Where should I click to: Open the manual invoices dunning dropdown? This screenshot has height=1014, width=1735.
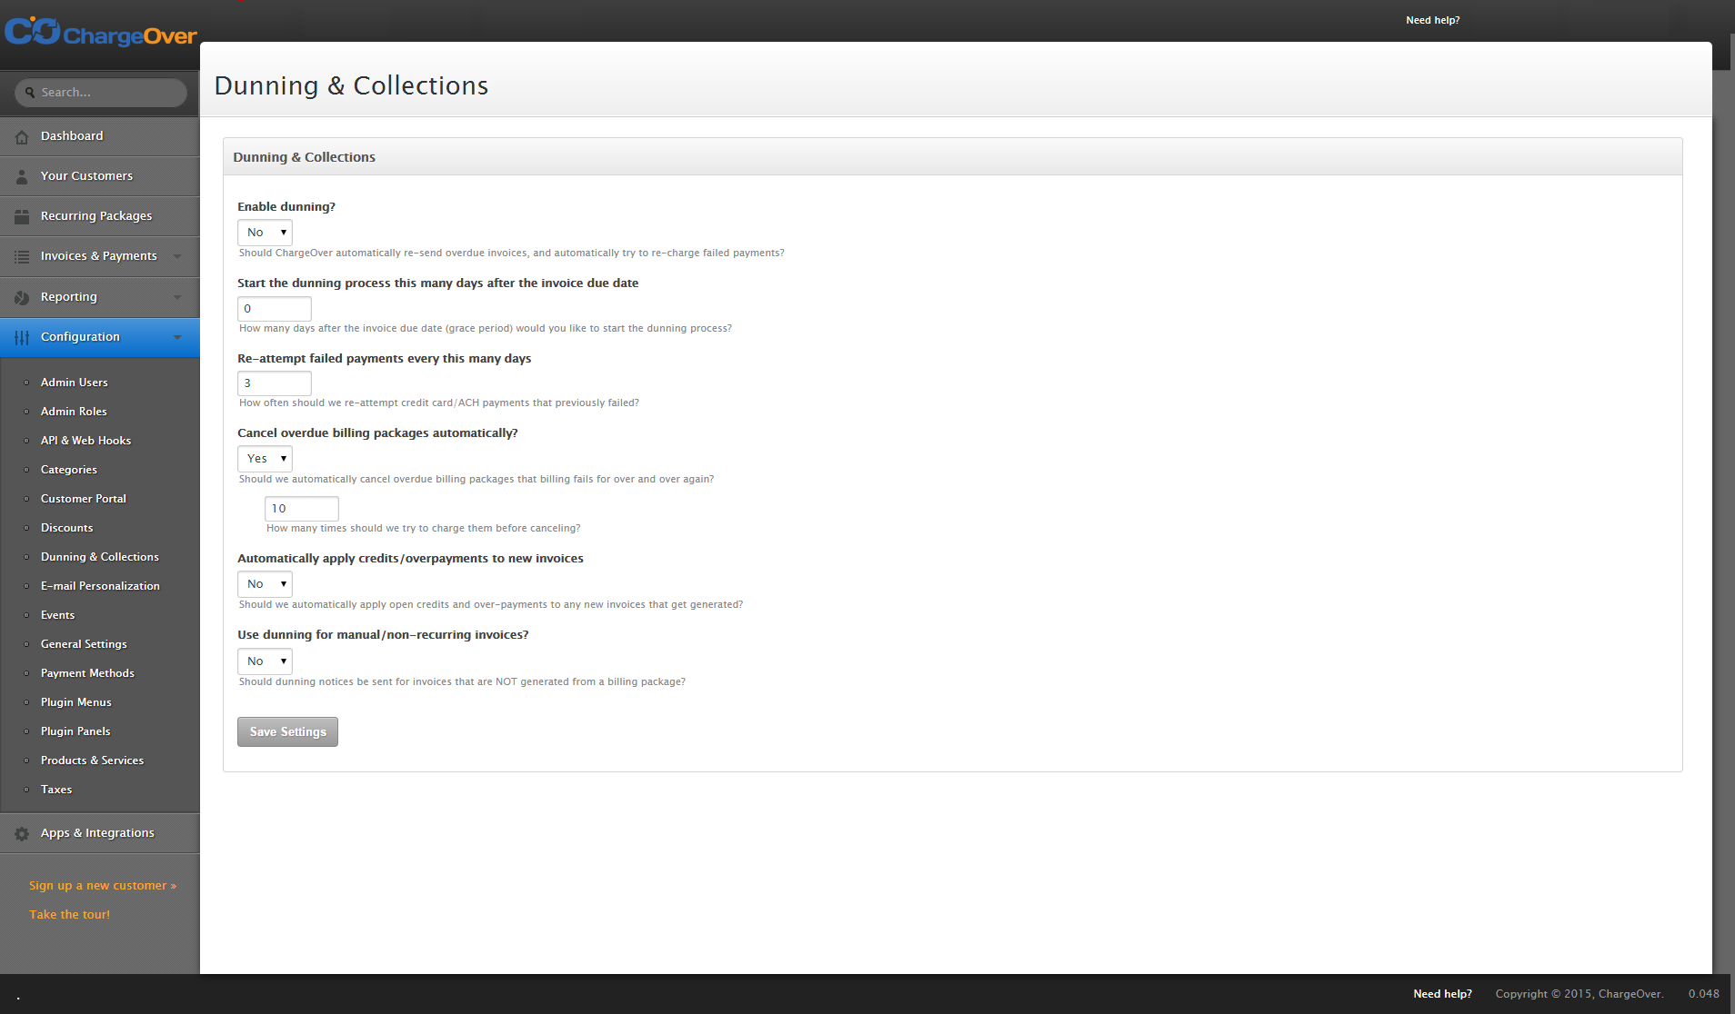[265, 661]
